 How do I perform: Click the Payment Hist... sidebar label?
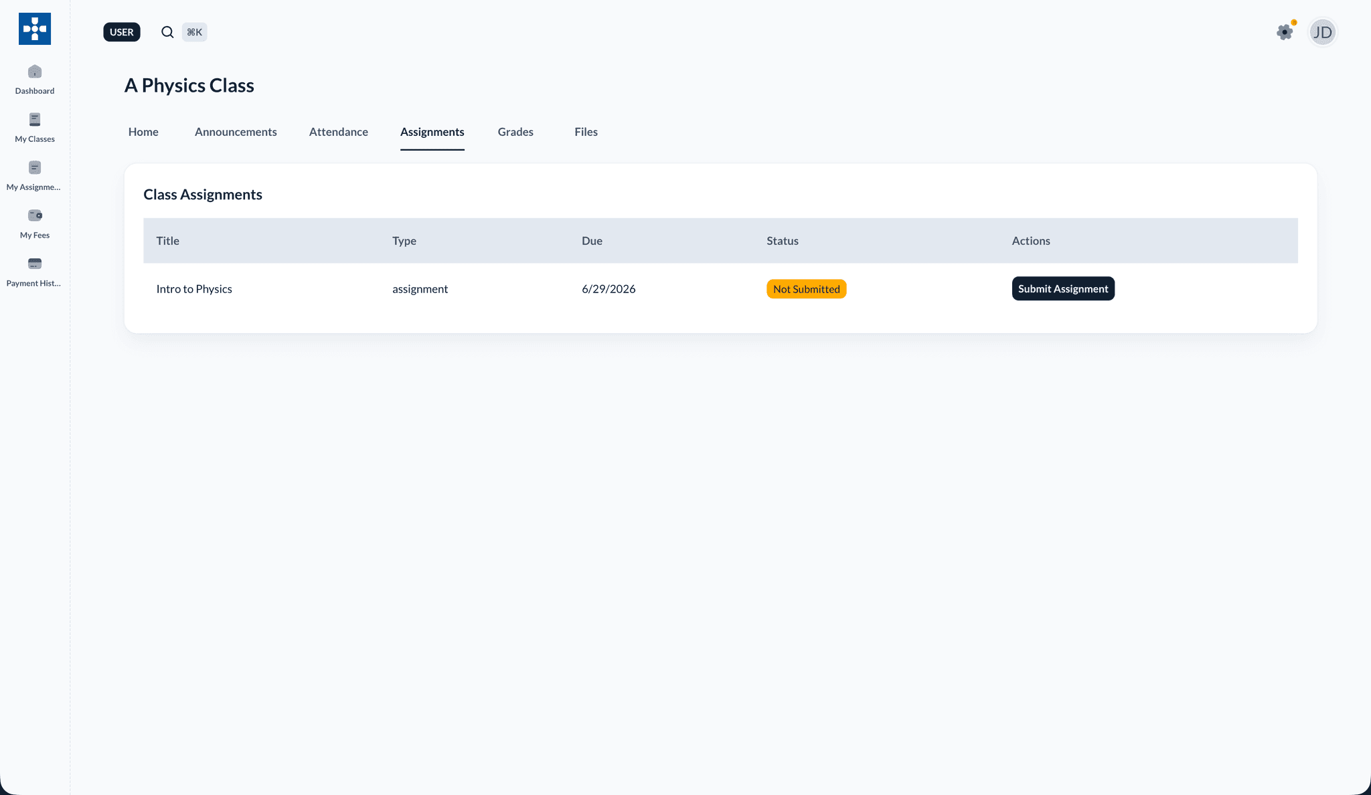pyautogui.click(x=33, y=284)
